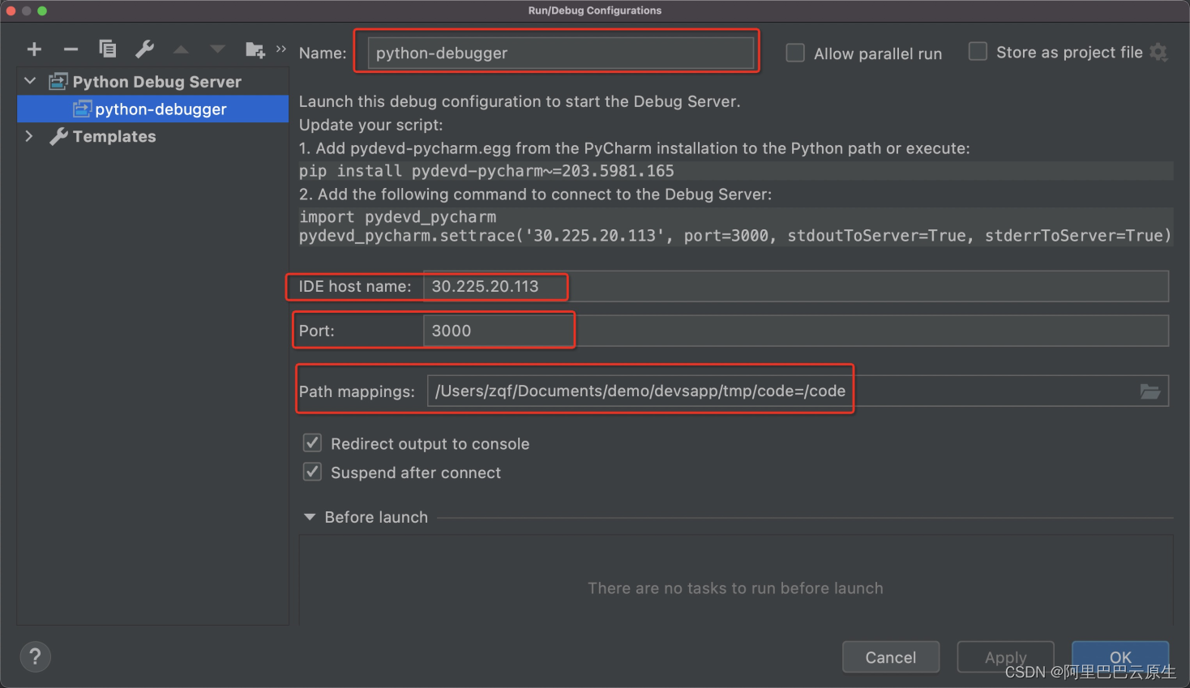The height and width of the screenshot is (688, 1190).
Task: Uncheck Redirect output to console
Action: click(x=312, y=443)
